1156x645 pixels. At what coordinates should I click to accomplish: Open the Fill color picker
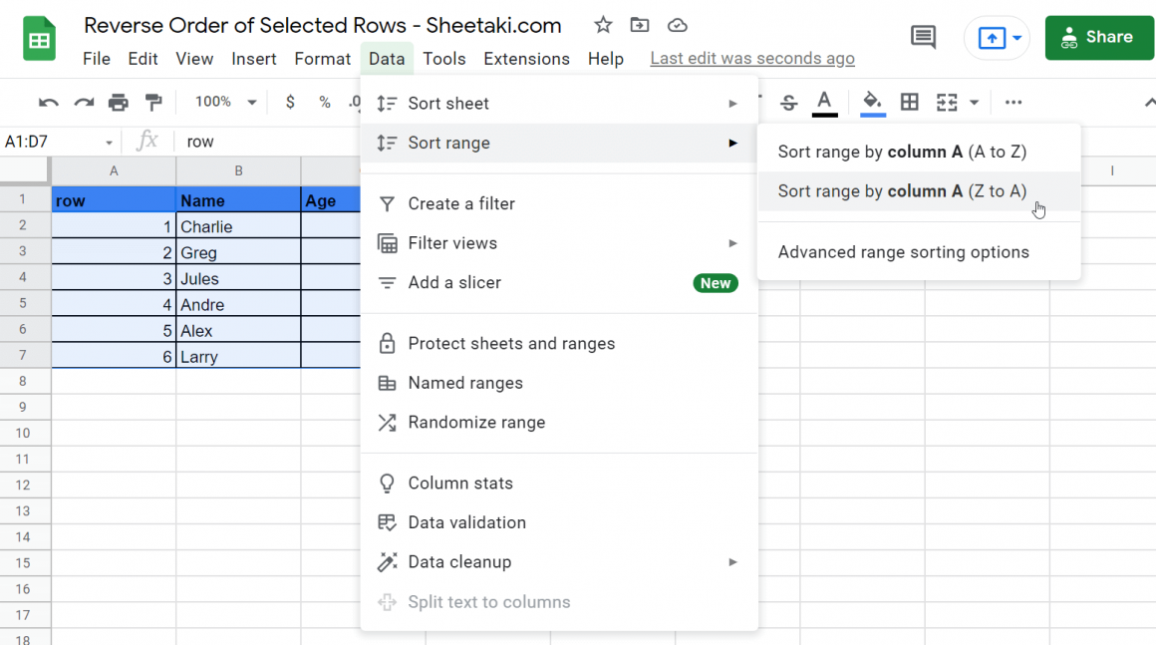[x=871, y=102]
